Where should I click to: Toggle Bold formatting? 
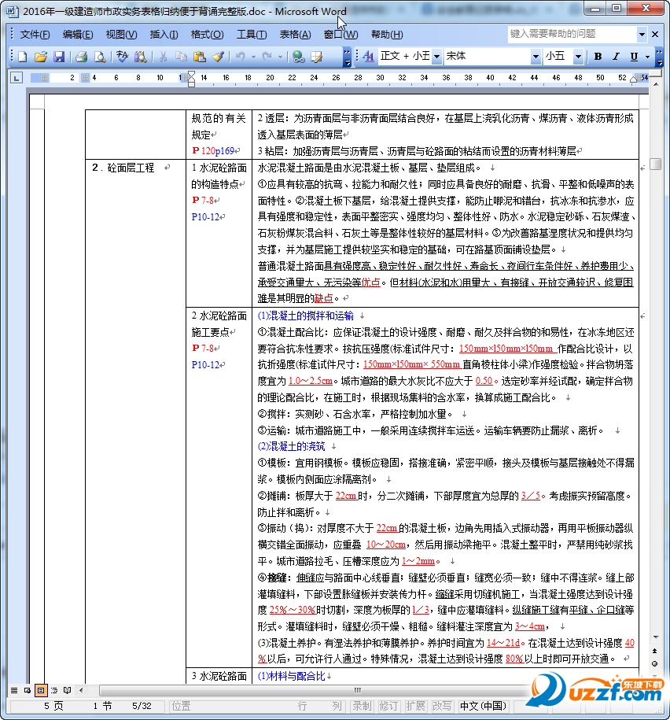tap(598, 57)
